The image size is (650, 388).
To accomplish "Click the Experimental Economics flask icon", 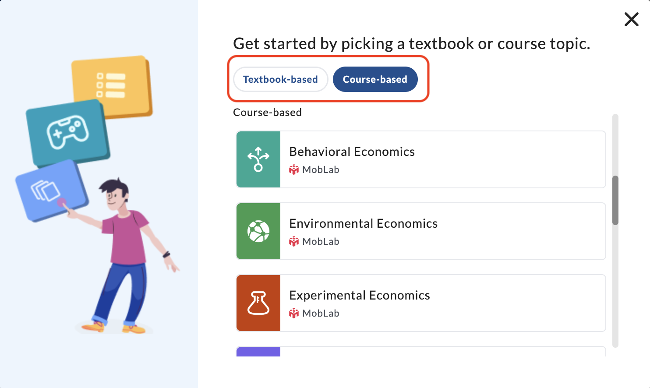I will tap(258, 303).
